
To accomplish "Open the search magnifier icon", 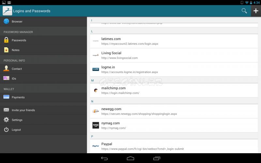I will (244, 11).
